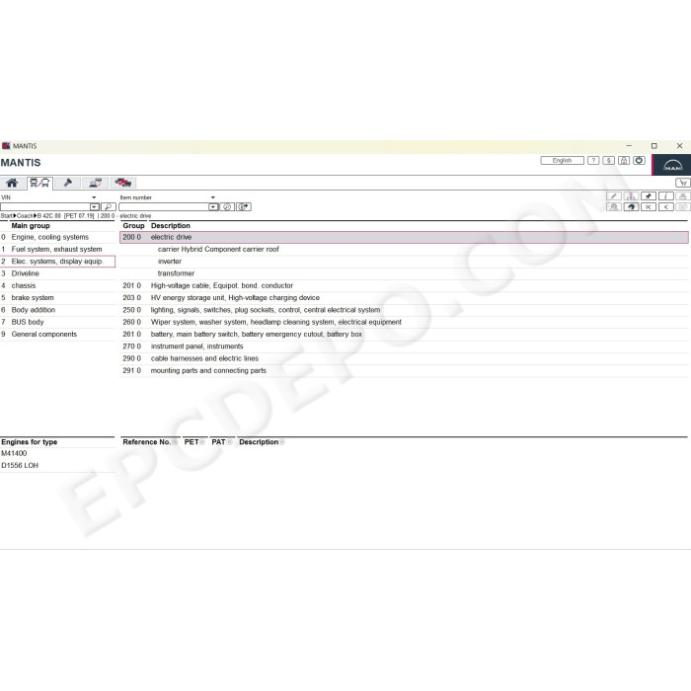Click the structure tree icon

pyautogui.click(x=631, y=196)
